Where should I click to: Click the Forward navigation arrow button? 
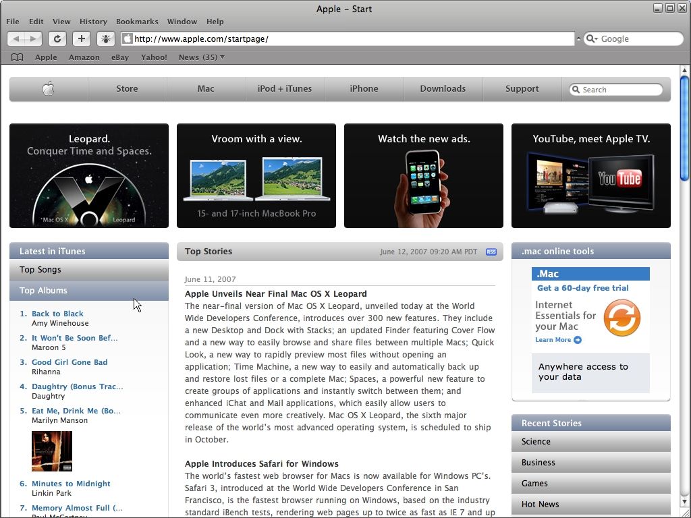point(34,39)
